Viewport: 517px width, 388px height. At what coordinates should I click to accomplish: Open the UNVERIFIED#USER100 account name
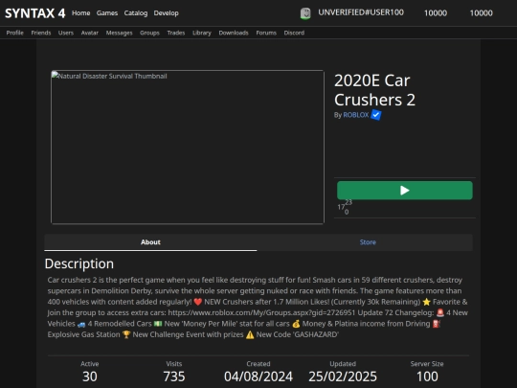361,12
